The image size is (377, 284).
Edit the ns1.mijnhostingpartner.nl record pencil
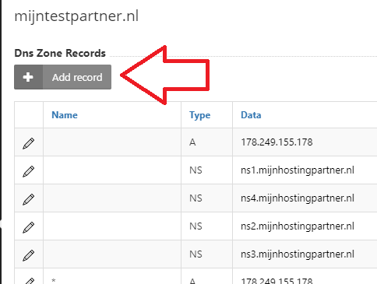click(29, 171)
